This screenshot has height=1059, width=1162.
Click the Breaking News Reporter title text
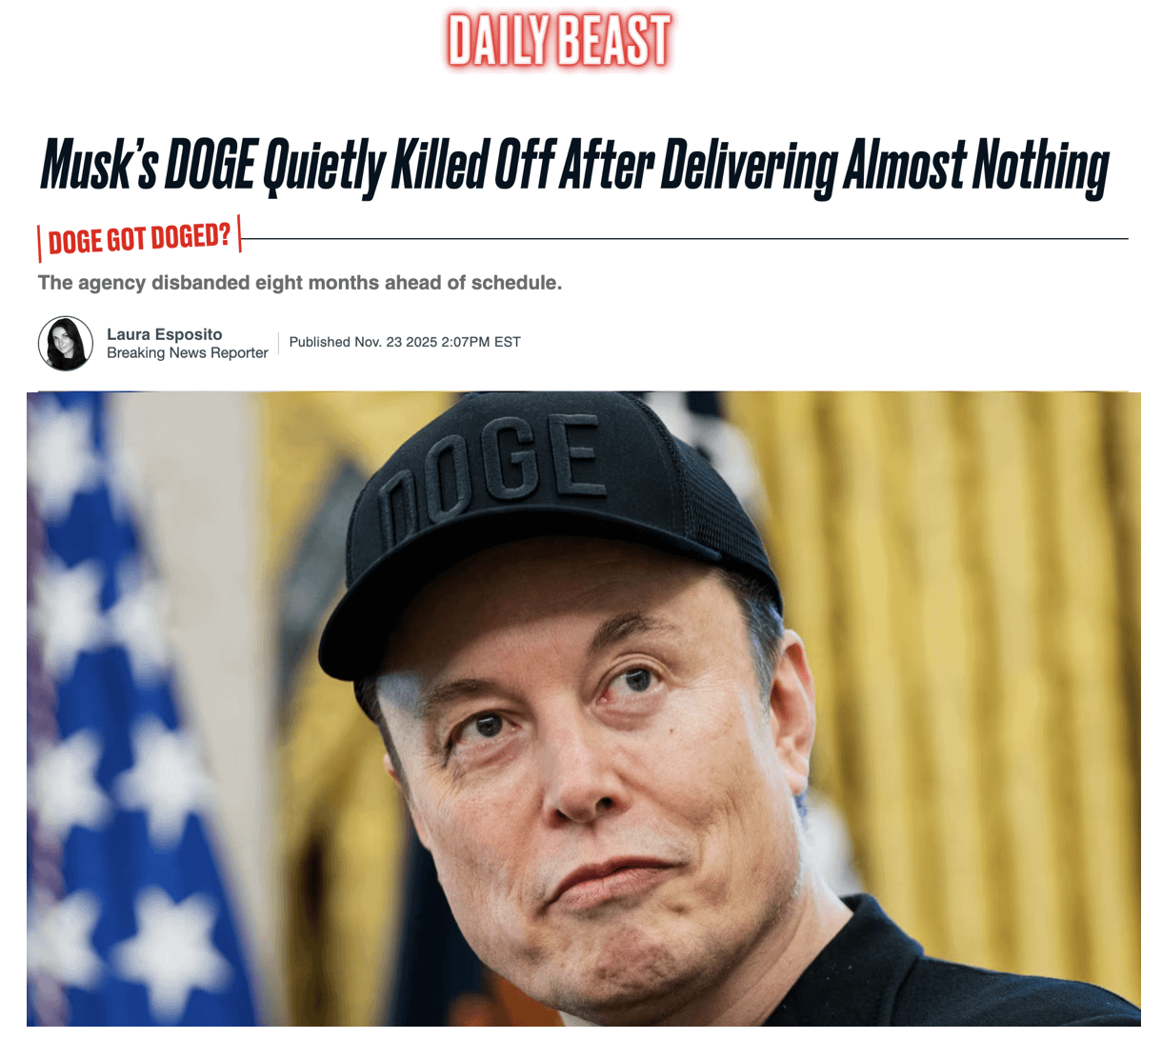(188, 353)
